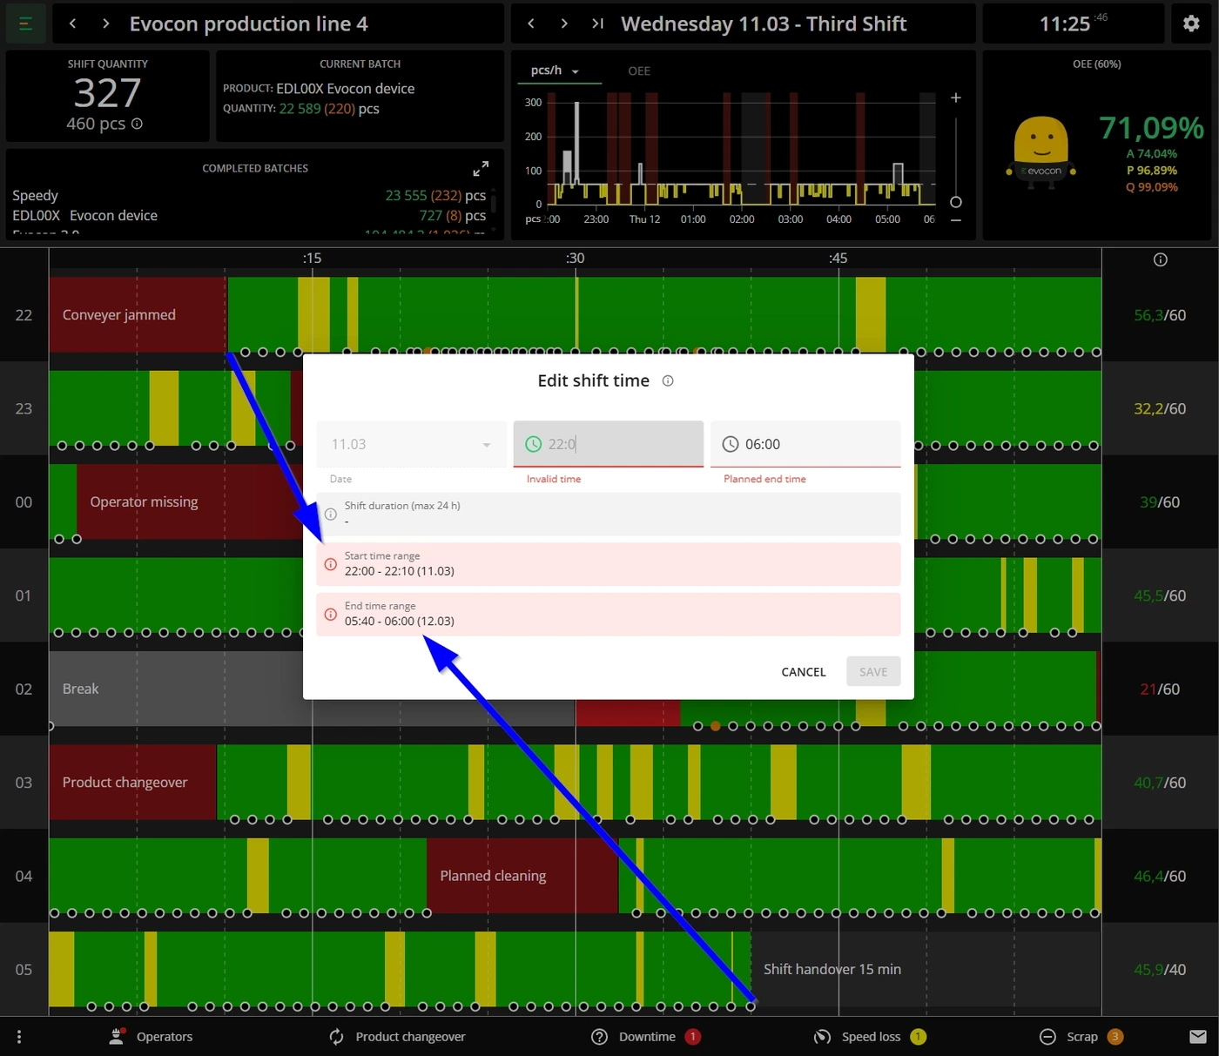Click shift quantity info icon
Image resolution: width=1219 pixels, height=1056 pixels.
[x=137, y=124]
